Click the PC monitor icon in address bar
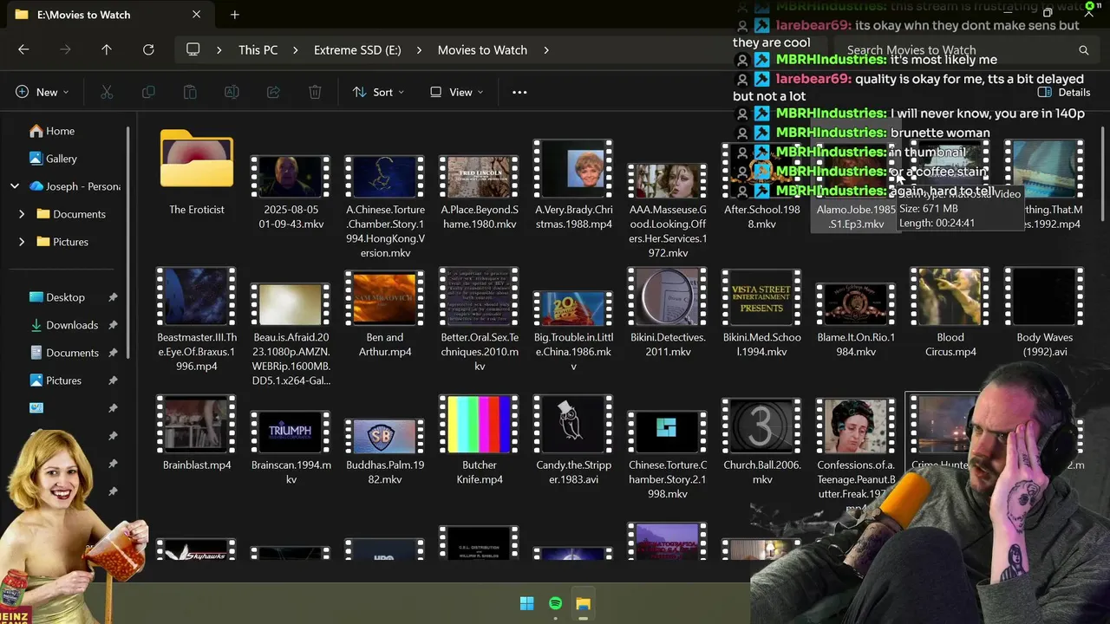This screenshot has width=1110, height=624. (193, 49)
